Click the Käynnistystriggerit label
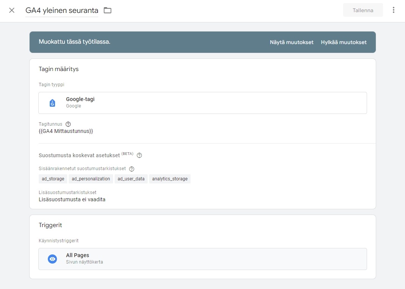The width and height of the screenshot is (405, 289). click(x=58, y=241)
